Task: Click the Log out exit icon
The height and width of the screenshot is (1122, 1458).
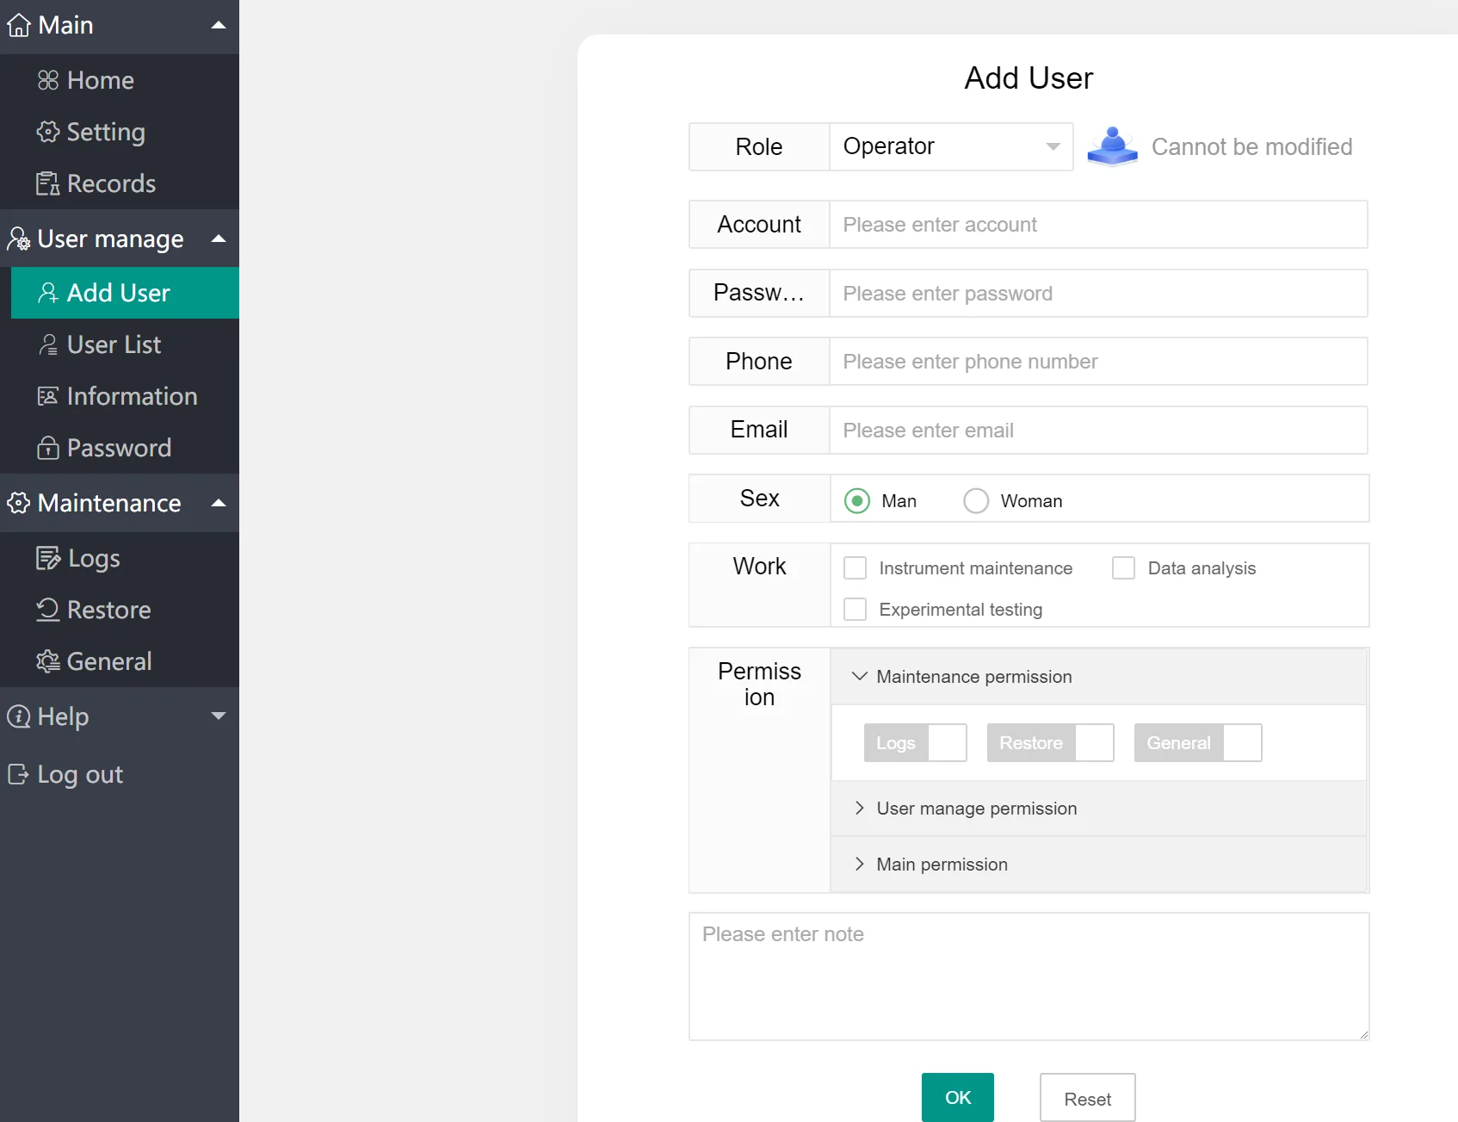Action: [19, 774]
